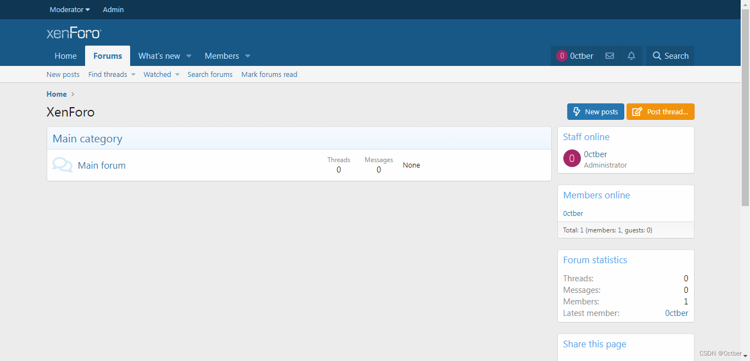Screen dimensions: 750x361
Task: Open the Home tab
Action: click(66, 56)
